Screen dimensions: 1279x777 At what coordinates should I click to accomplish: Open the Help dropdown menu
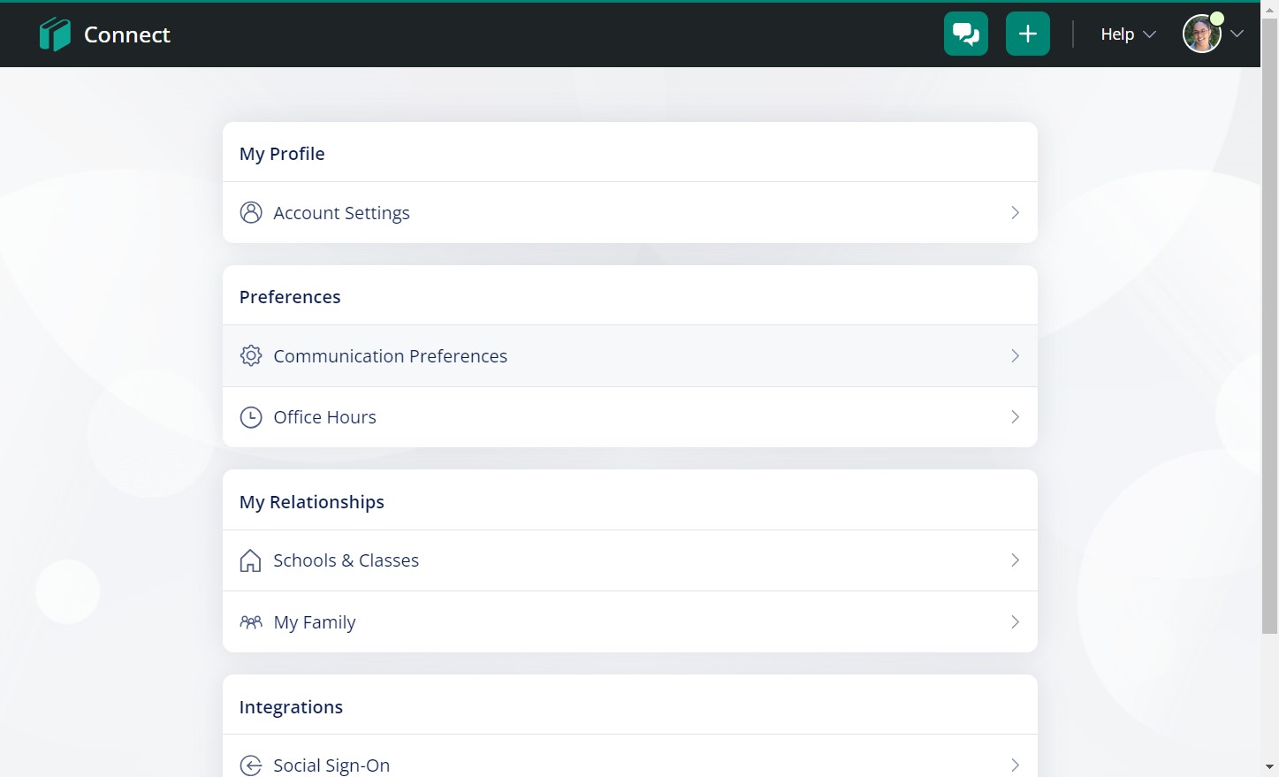(1127, 34)
